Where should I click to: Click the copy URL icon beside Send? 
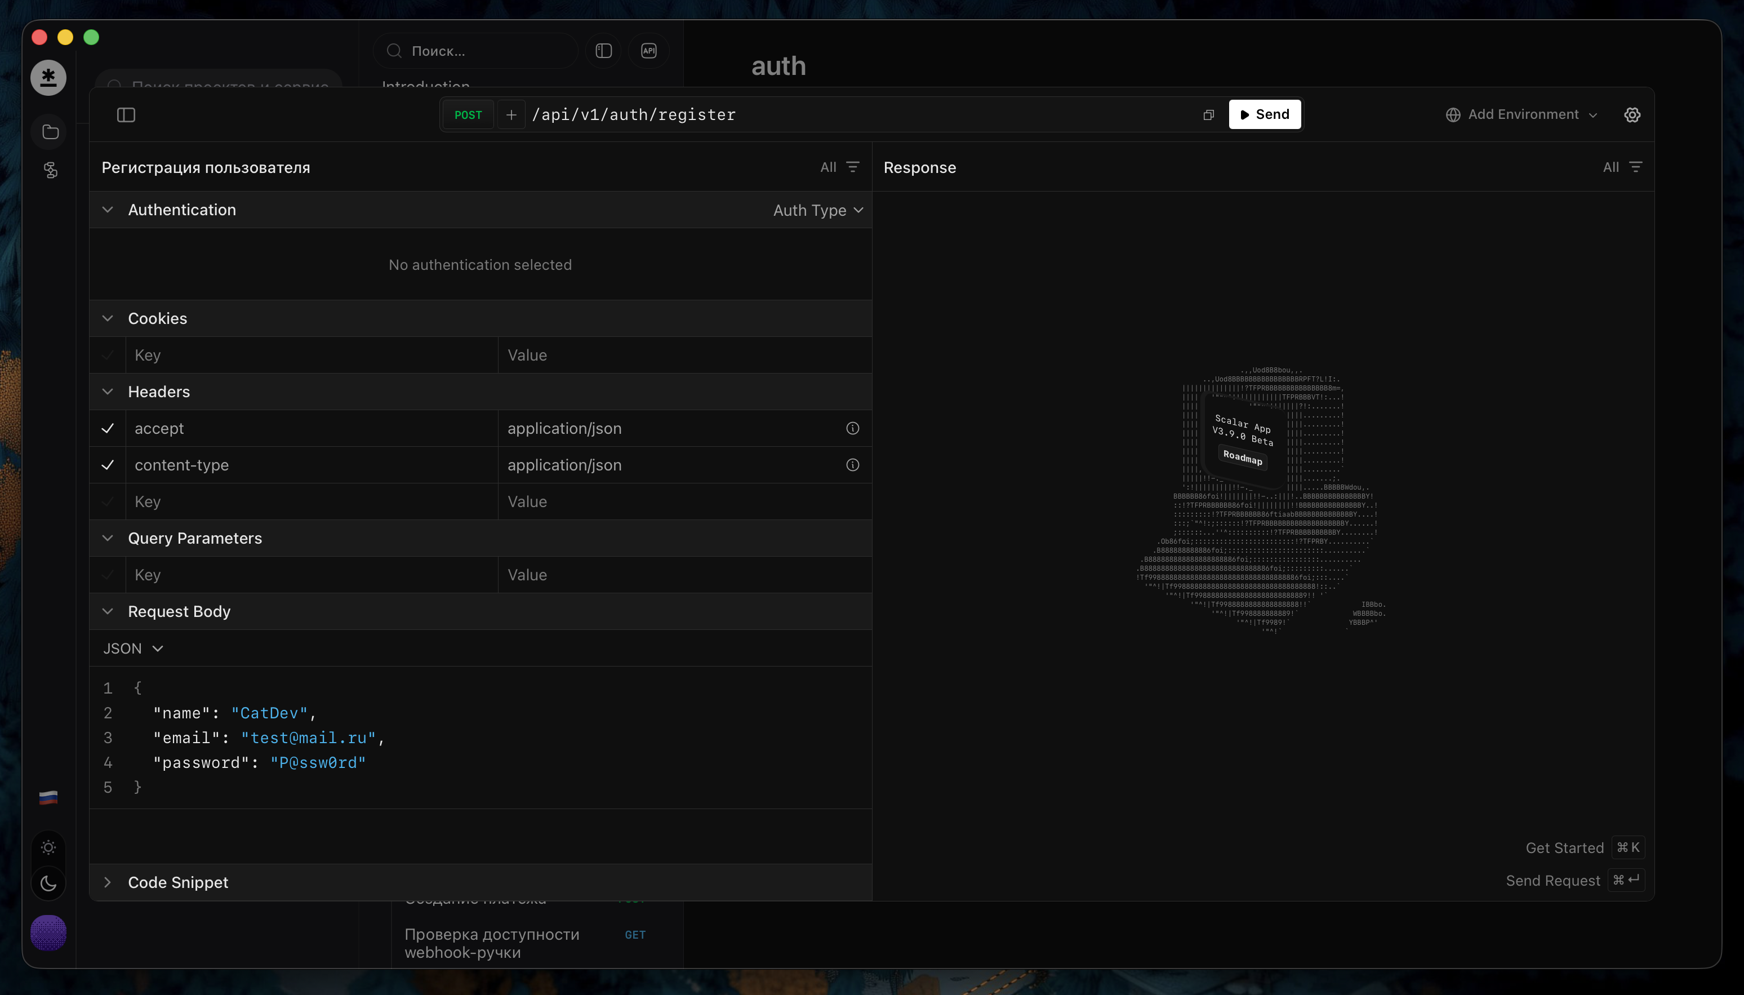(1208, 115)
